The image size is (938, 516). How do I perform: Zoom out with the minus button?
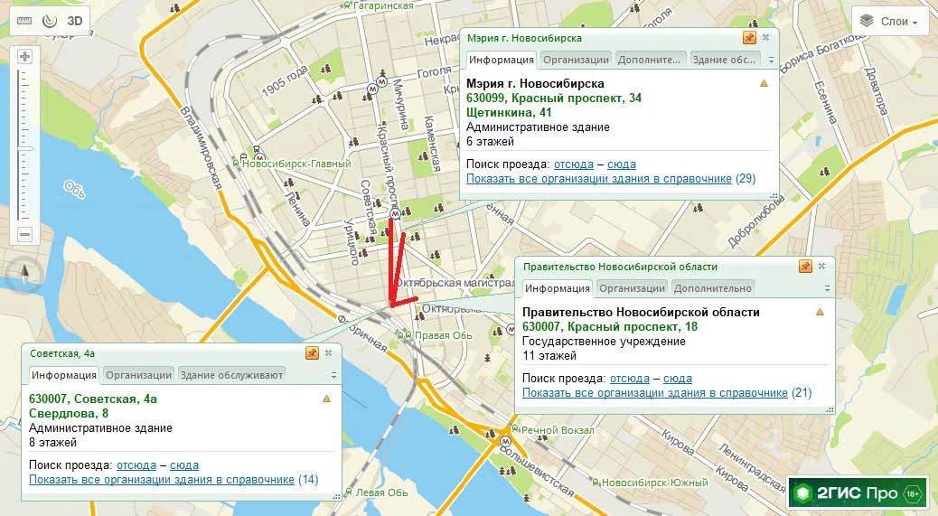[x=24, y=234]
